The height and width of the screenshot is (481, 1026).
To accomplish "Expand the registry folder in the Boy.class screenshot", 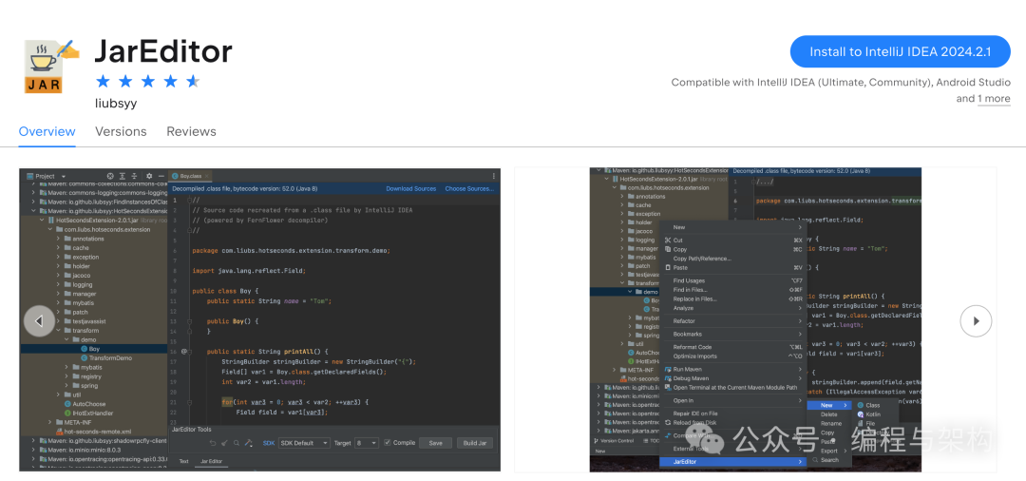I will tap(66, 376).
